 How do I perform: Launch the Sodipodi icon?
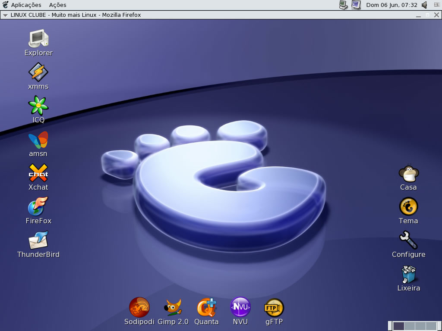139,307
